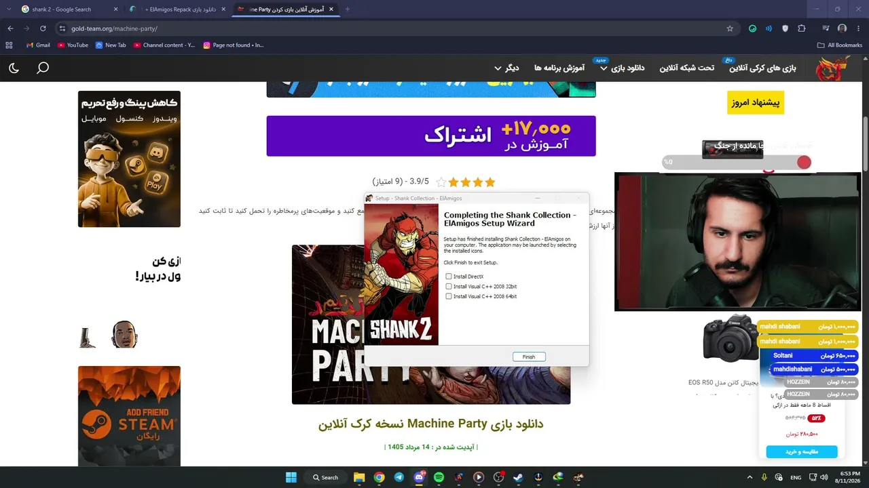Open the تحت شبکه آنلاین menu item
869x488 pixels.
tap(687, 68)
